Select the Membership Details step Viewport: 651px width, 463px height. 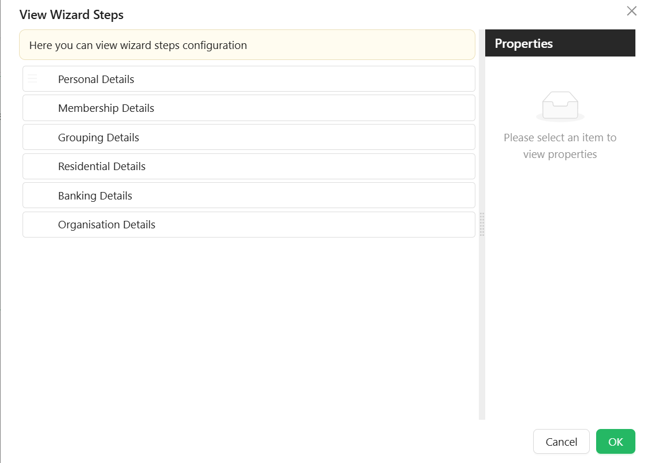point(249,108)
